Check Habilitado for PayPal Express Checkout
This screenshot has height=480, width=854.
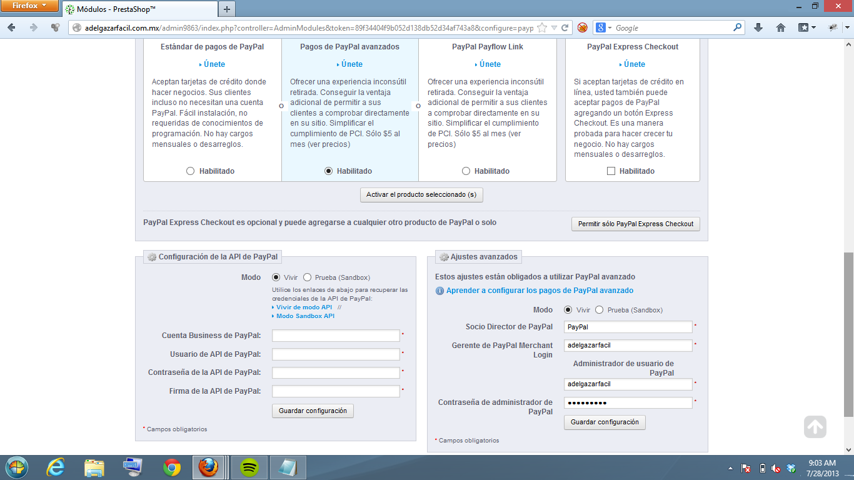(x=611, y=171)
